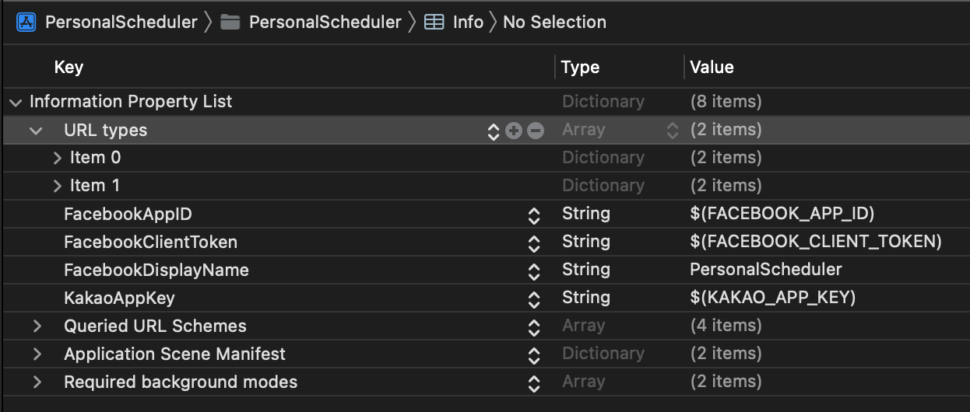Remove the URL types row with the minus icon

[535, 131]
